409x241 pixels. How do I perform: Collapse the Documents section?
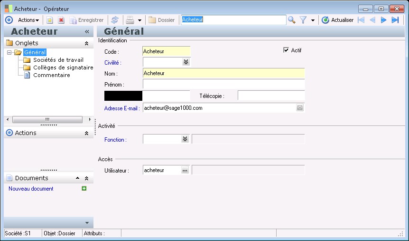pos(87,179)
